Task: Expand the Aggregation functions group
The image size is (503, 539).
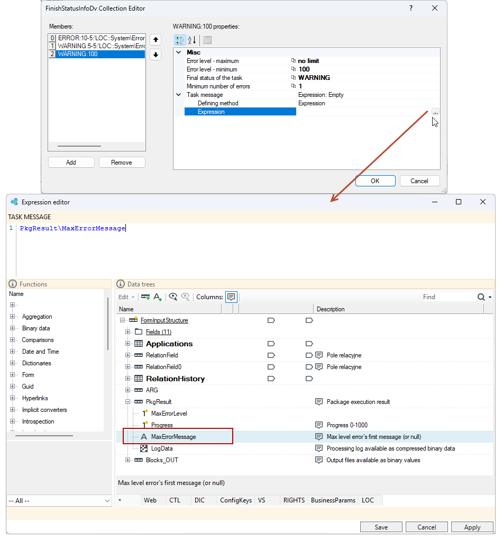Action: coord(12,317)
